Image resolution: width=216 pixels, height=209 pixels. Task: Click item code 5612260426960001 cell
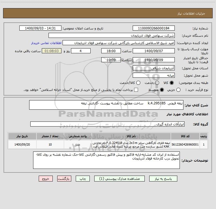[x=185, y=144]
